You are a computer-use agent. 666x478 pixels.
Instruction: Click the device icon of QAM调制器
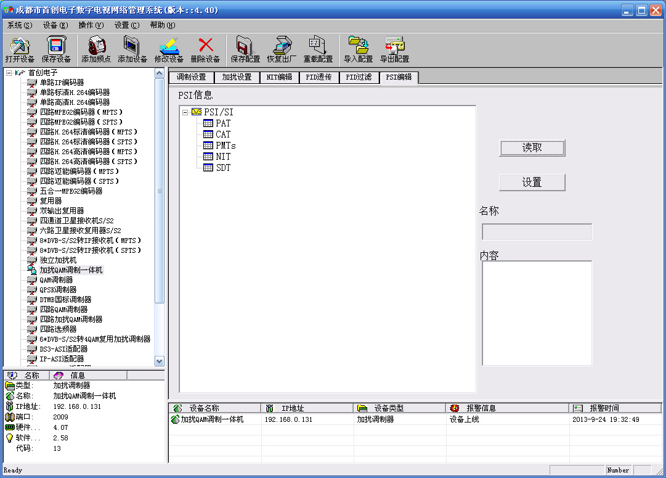tap(32, 280)
